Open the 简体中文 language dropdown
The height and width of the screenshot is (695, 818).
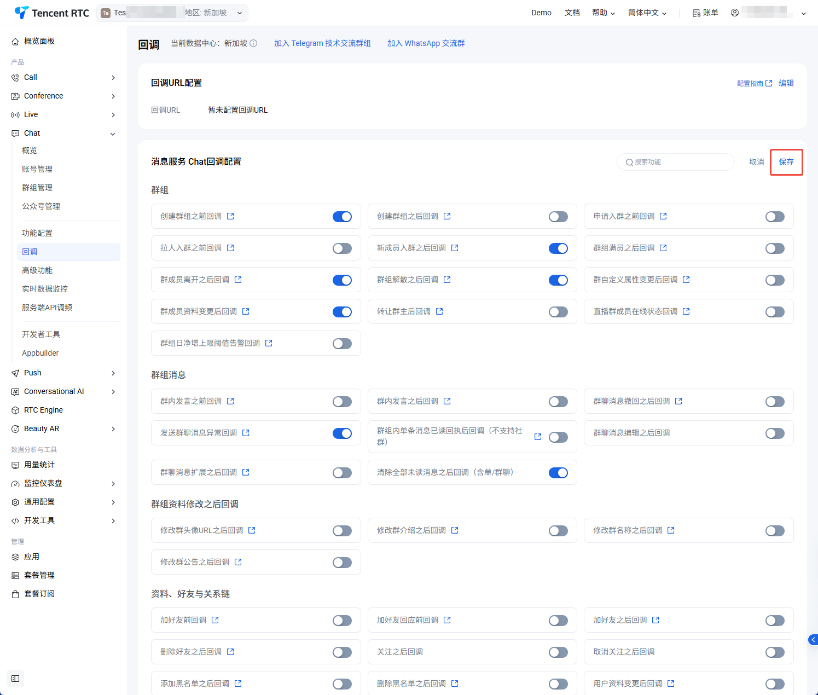pos(647,13)
